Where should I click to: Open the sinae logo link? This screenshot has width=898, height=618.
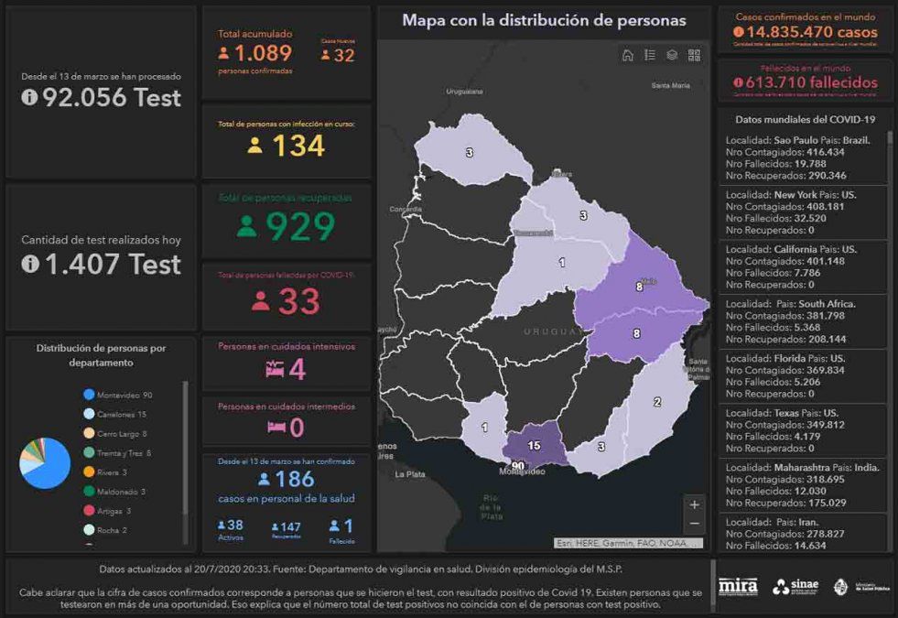pyautogui.click(x=794, y=587)
